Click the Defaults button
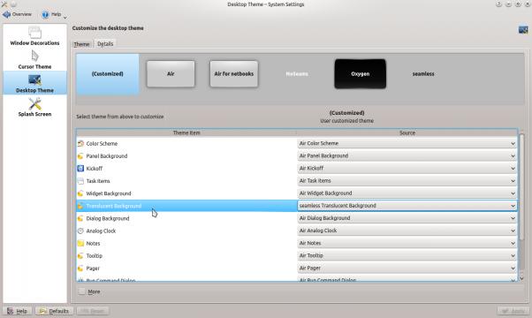This screenshot has height=318, width=532. coord(54,311)
